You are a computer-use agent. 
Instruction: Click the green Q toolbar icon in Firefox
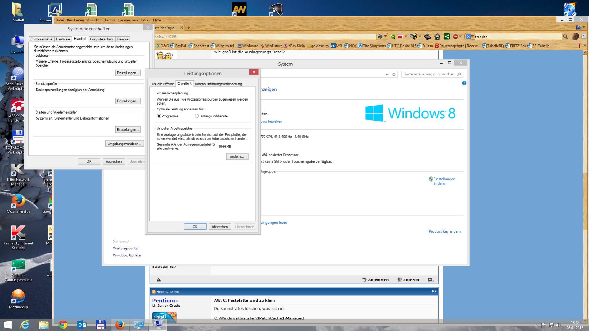tap(393, 37)
